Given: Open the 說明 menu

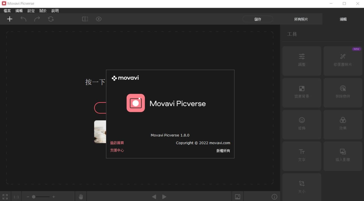Looking at the screenshot, I should [55, 11].
